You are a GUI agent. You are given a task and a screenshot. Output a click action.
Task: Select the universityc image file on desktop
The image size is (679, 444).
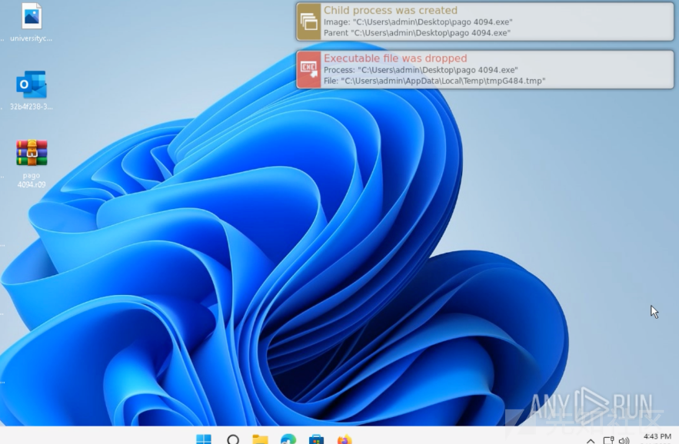pyautogui.click(x=32, y=22)
